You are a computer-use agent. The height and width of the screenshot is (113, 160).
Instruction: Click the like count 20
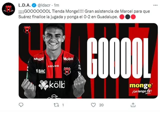101,105
